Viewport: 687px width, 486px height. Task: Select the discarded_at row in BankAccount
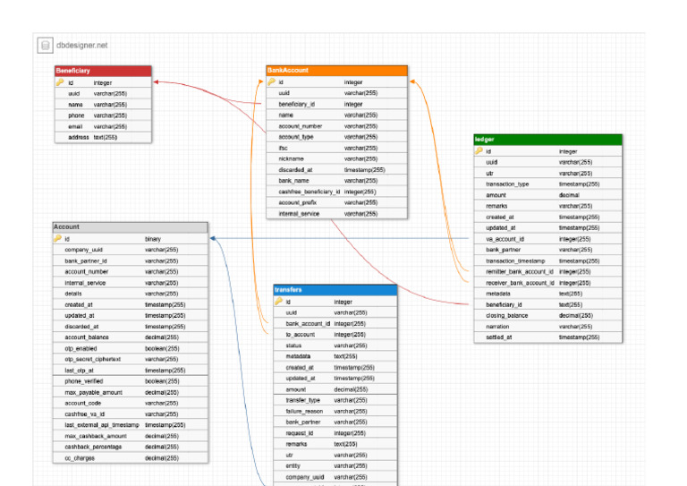coord(336,169)
